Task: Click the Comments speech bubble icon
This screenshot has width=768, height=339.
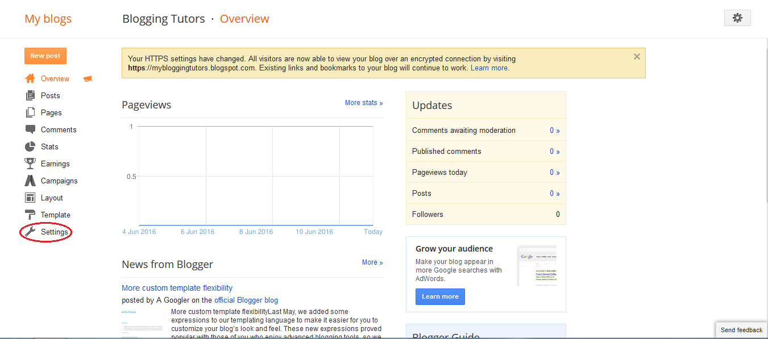Action: click(x=30, y=129)
